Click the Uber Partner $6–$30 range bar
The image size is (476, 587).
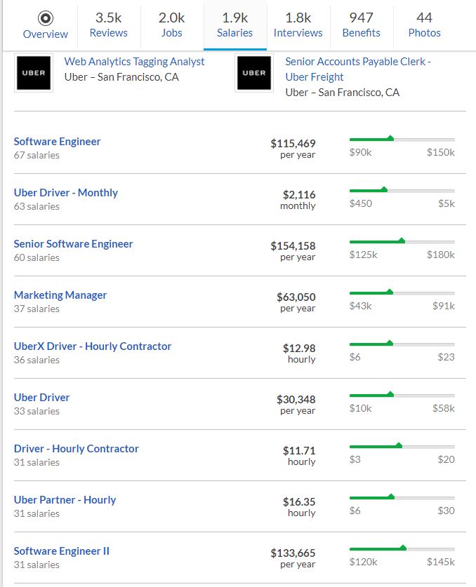tap(402, 497)
